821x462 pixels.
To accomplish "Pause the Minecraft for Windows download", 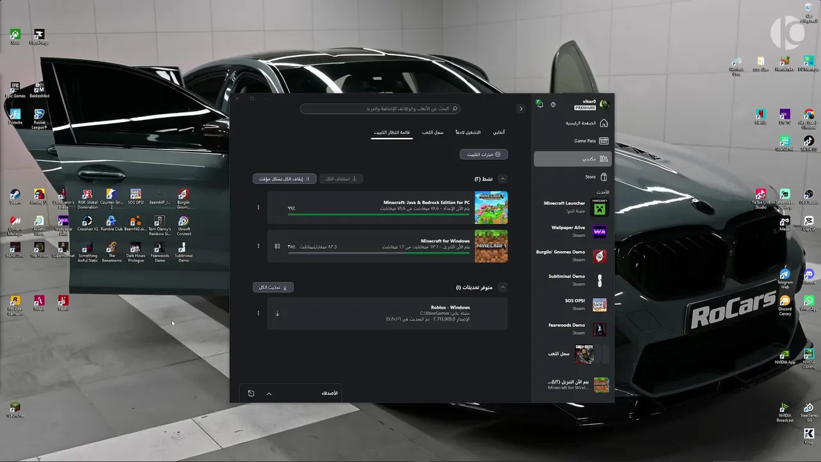I will click(x=277, y=246).
